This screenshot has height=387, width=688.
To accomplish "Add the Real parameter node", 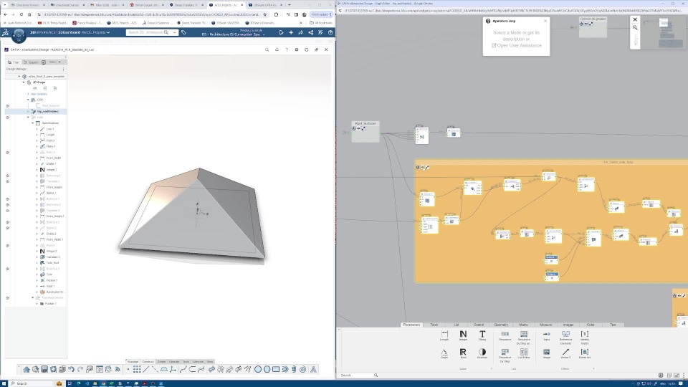I will click(463, 353).
